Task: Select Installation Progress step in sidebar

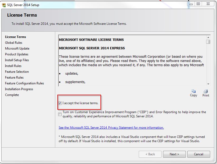Action: [19, 89]
